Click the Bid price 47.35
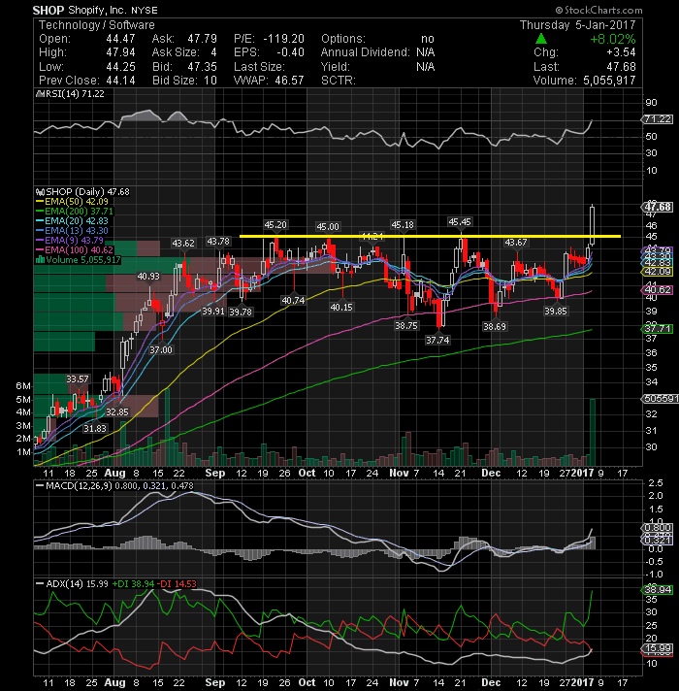 (x=203, y=67)
